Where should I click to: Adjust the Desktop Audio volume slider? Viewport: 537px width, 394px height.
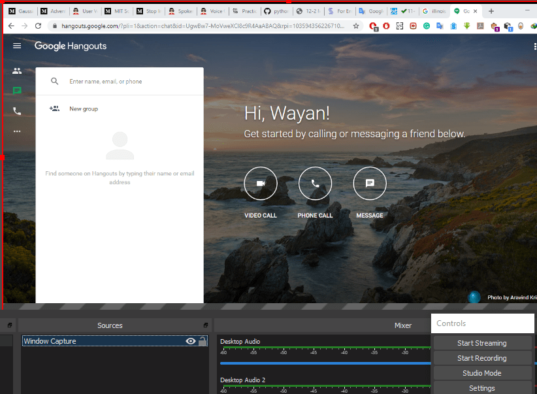tap(325, 363)
